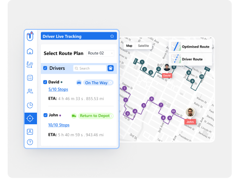Select the Driver Route legend option
Viewport: 232px width, 181px height.
pyautogui.click(x=190, y=59)
